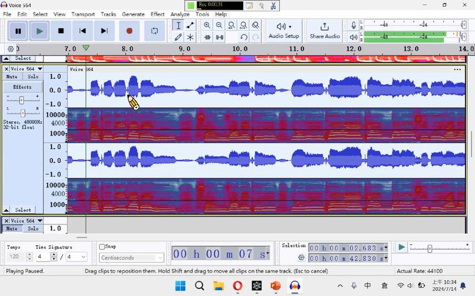Open the File menu

7,14
